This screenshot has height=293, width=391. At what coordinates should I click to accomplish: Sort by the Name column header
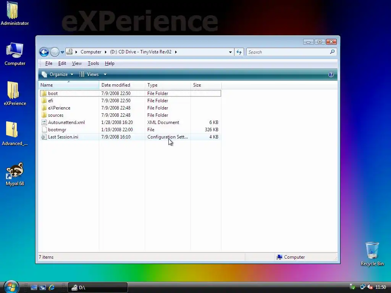coord(69,85)
